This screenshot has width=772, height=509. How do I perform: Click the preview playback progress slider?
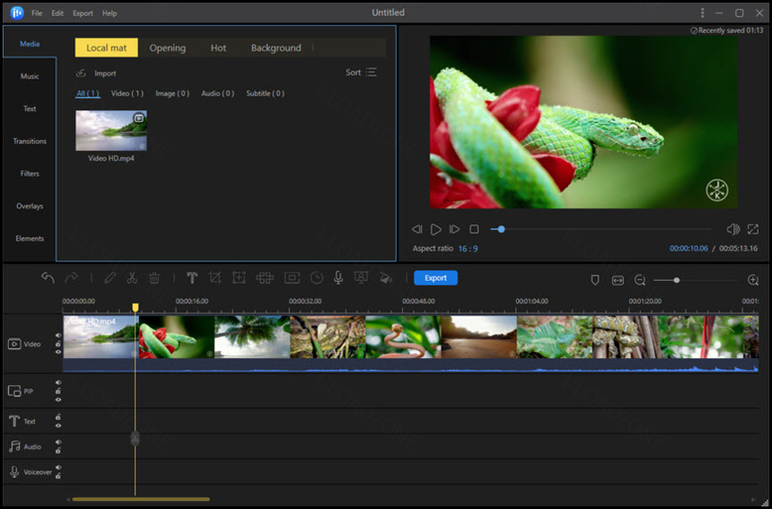(x=601, y=230)
